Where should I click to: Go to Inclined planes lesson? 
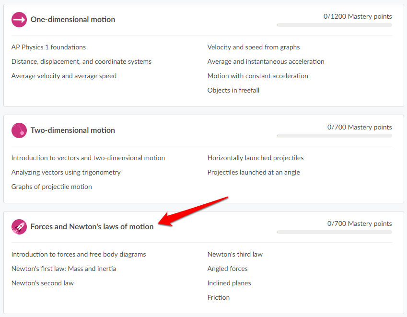tap(229, 283)
